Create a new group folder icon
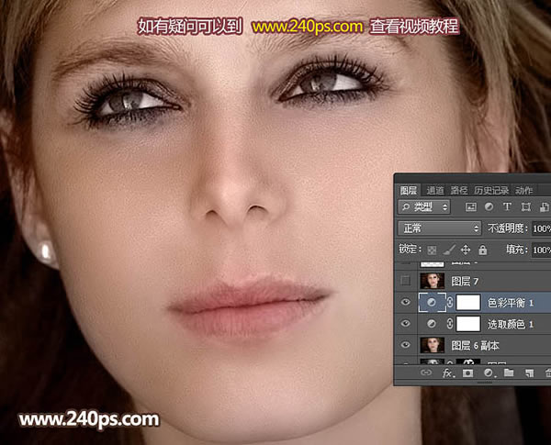The image size is (551, 445). [x=509, y=373]
